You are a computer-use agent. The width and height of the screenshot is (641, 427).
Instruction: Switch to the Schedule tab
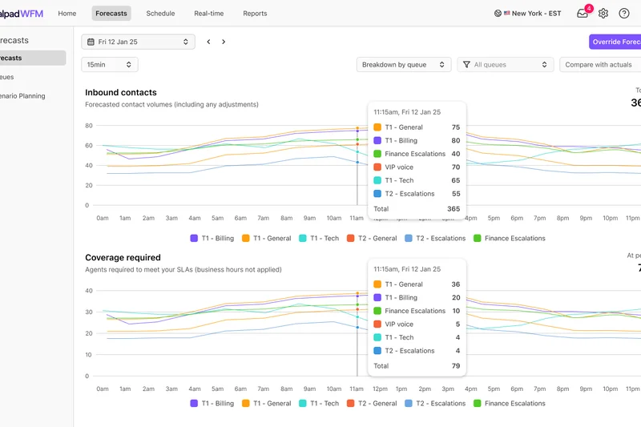pyautogui.click(x=160, y=14)
